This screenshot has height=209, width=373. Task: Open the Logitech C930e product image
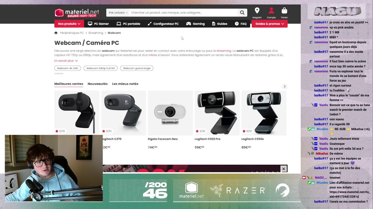264,113
